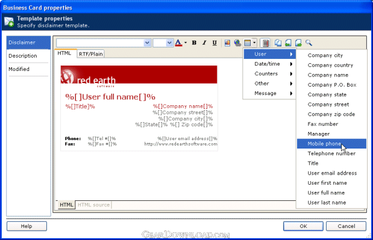This screenshot has height=240, width=373.
Task: Click the insert field icon
Action: [x=248, y=43]
